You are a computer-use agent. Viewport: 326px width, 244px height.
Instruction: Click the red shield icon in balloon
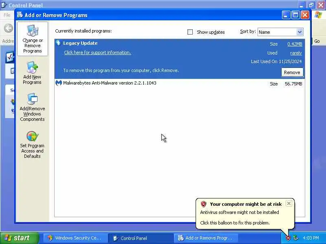click(203, 204)
